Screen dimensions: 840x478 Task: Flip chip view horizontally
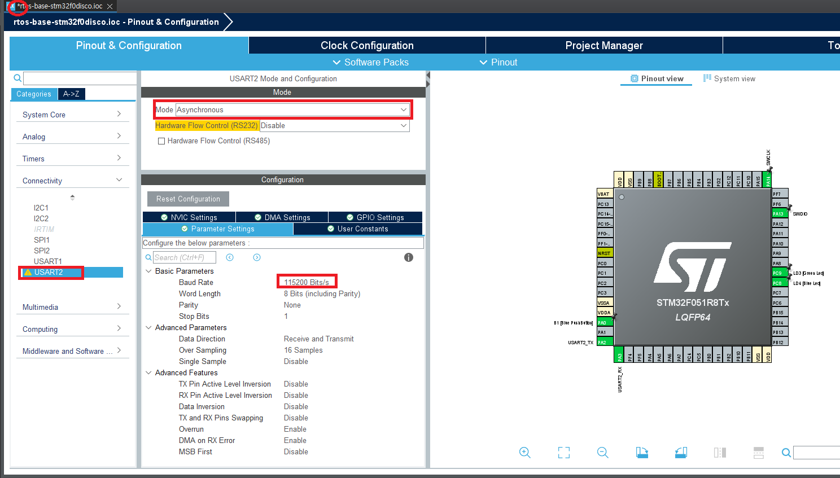click(720, 453)
